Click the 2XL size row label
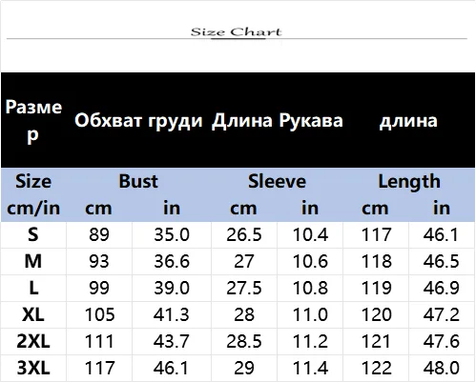476x382 pixels. pyautogui.click(x=33, y=342)
